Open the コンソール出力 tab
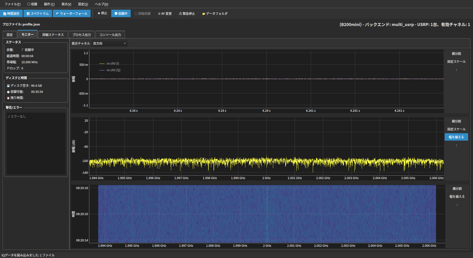The image size is (473, 258). tap(110, 35)
